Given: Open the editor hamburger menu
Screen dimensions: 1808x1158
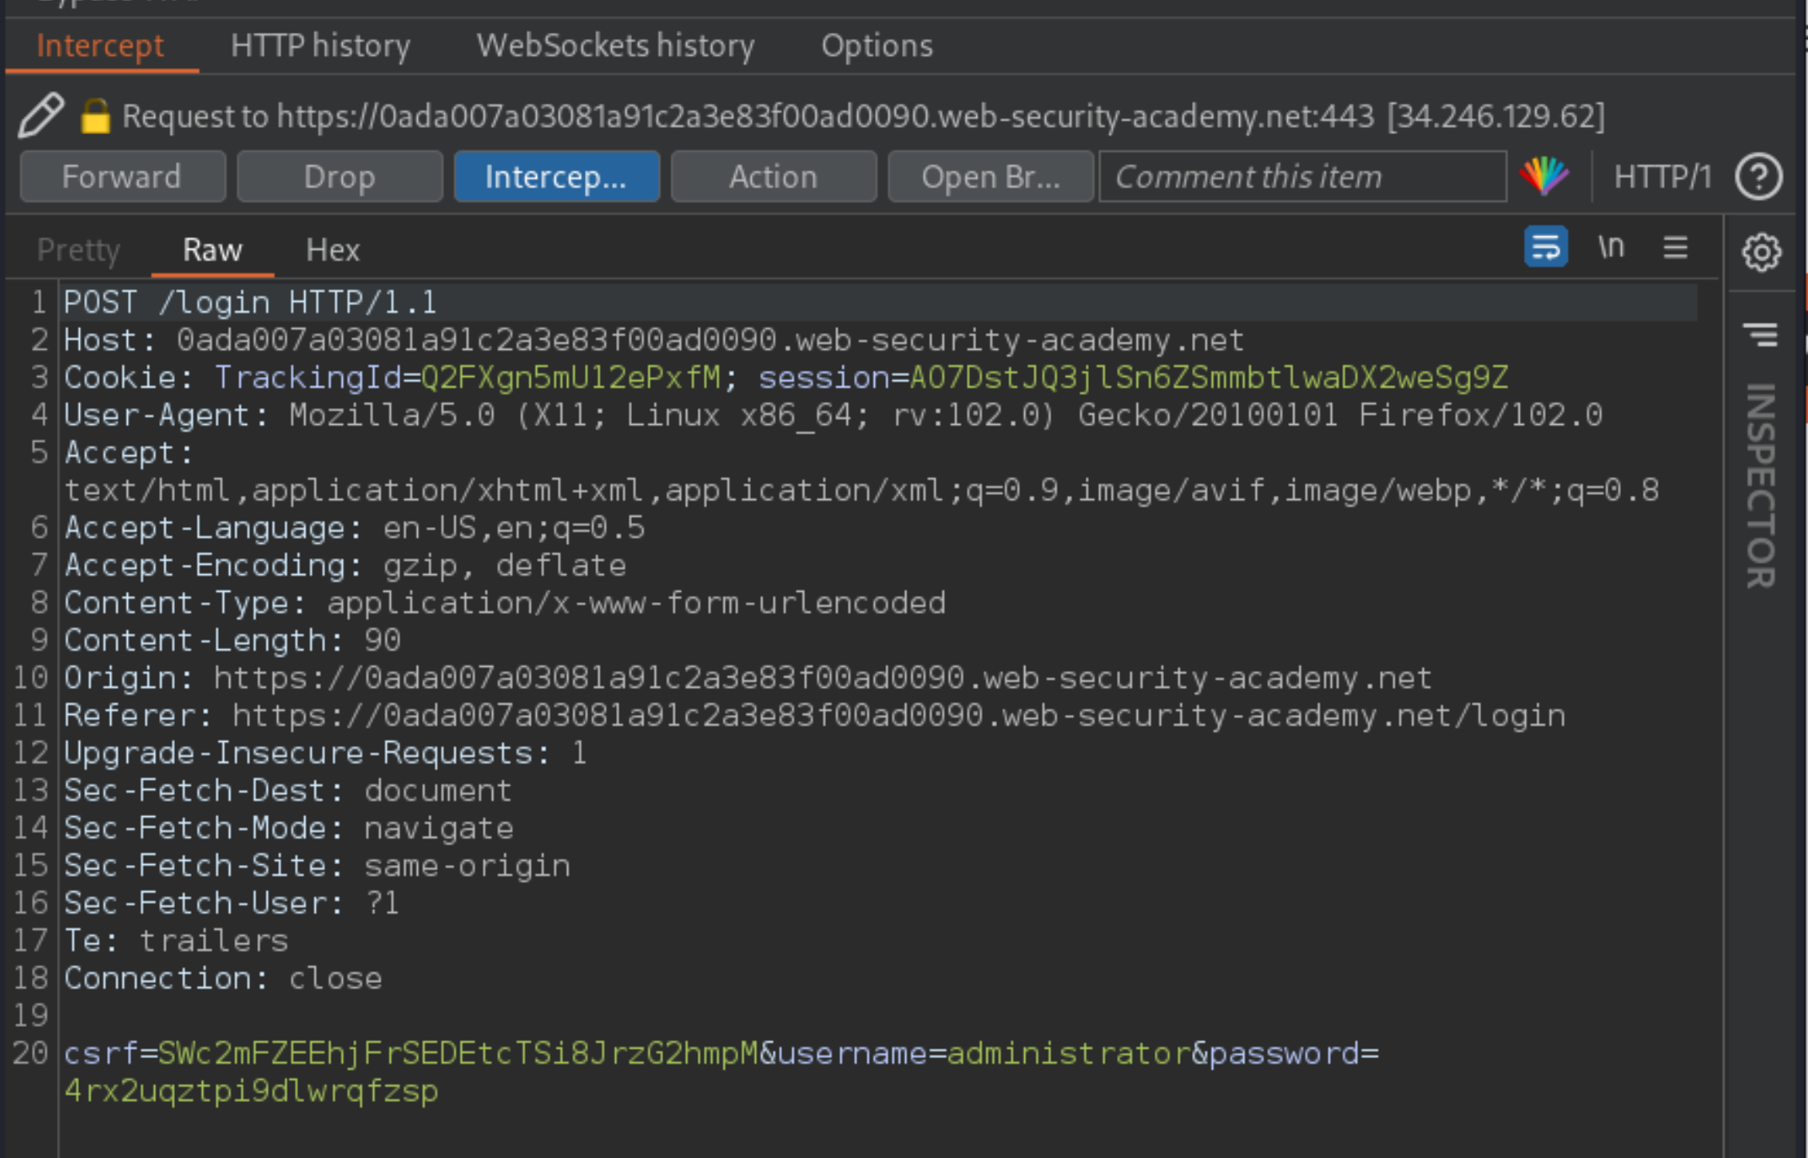Looking at the screenshot, I should [x=1675, y=248].
